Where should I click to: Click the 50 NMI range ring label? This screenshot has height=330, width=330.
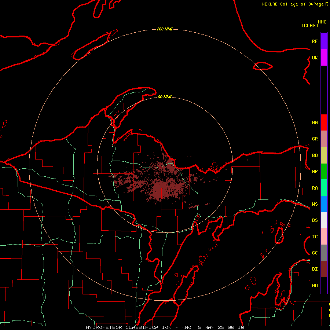165,97
